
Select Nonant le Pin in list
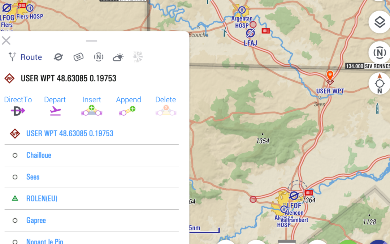91,239
